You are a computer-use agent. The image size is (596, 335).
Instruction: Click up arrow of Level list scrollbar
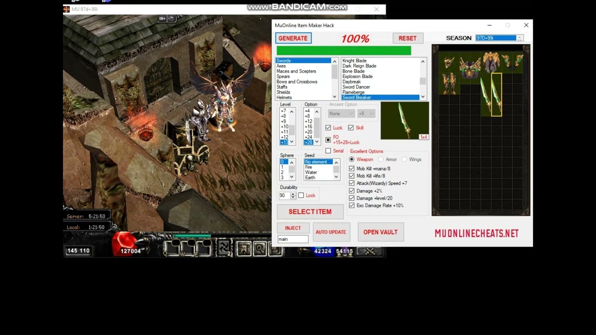click(x=292, y=112)
